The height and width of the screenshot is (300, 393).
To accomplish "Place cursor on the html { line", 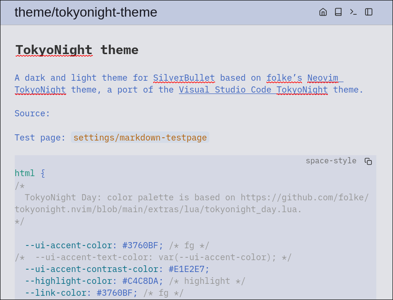I will coord(30,173).
